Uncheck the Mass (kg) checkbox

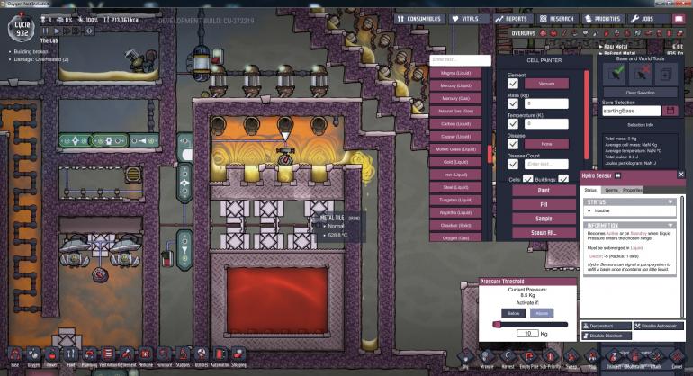[513, 103]
